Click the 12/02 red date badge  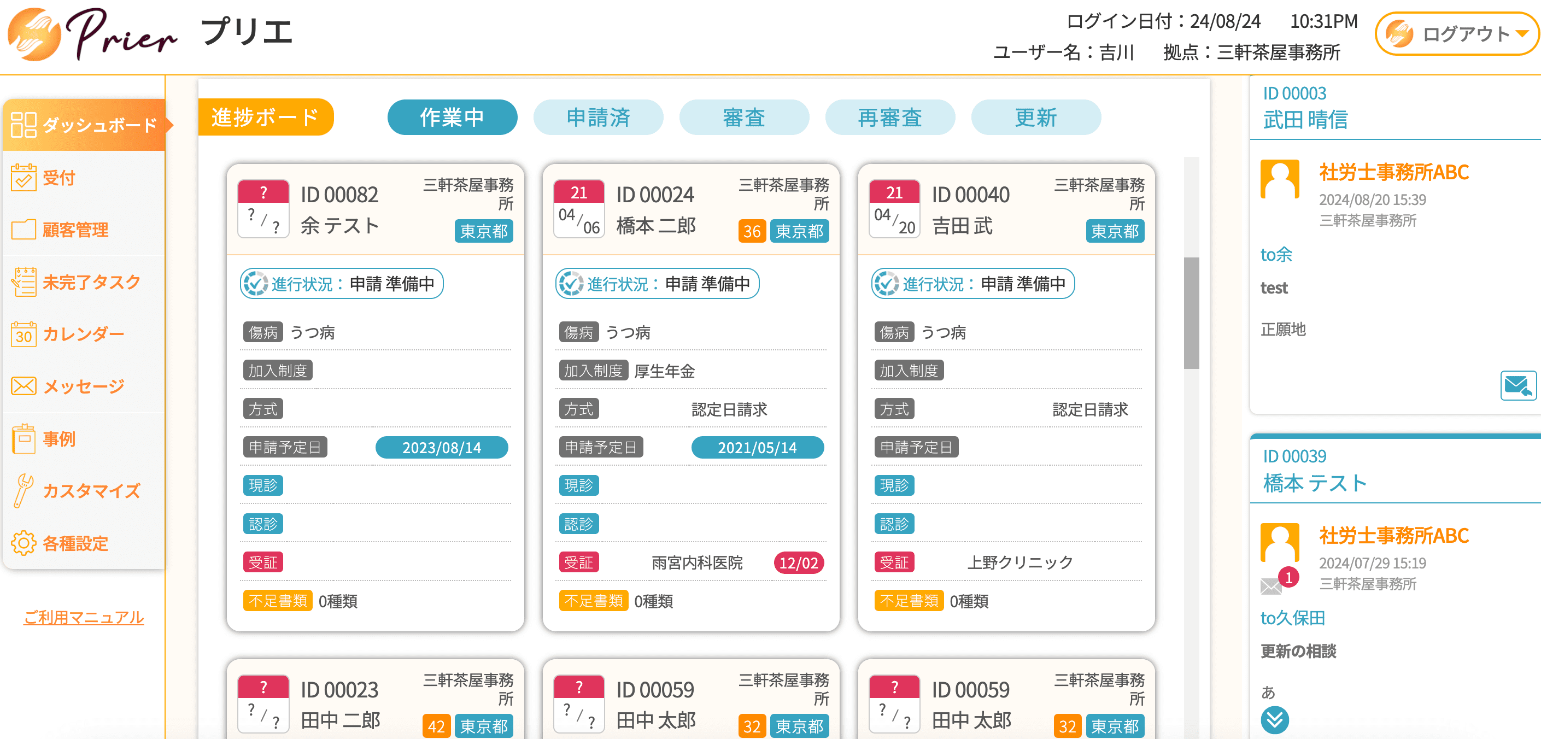point(799,562)
